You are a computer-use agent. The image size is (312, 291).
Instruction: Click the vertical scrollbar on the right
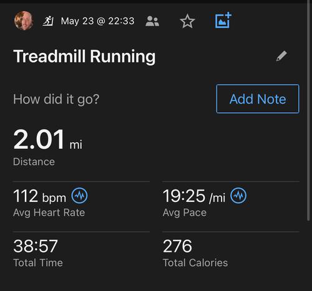point(308,110)
